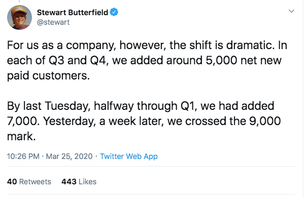This screenshot has height=198, width=308.
Task: View the 40 Retweets list
Action: pyautogui.click(x=29, y=182)
